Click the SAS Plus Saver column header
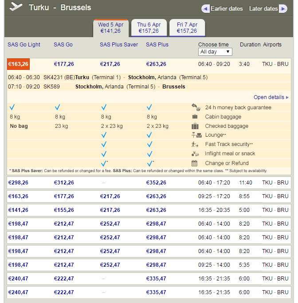298x303 pixels. 119,45
